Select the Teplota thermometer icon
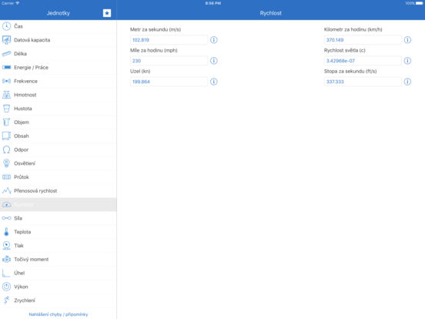425x319 pixels. coord(6,232)
